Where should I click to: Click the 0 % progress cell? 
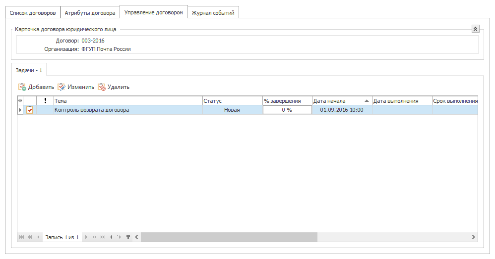click(287, 110)
